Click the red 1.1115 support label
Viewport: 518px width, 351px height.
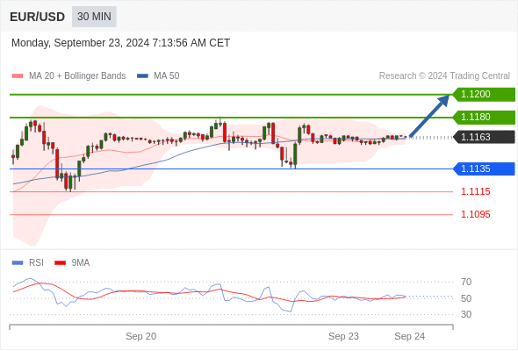pos(475,191)
